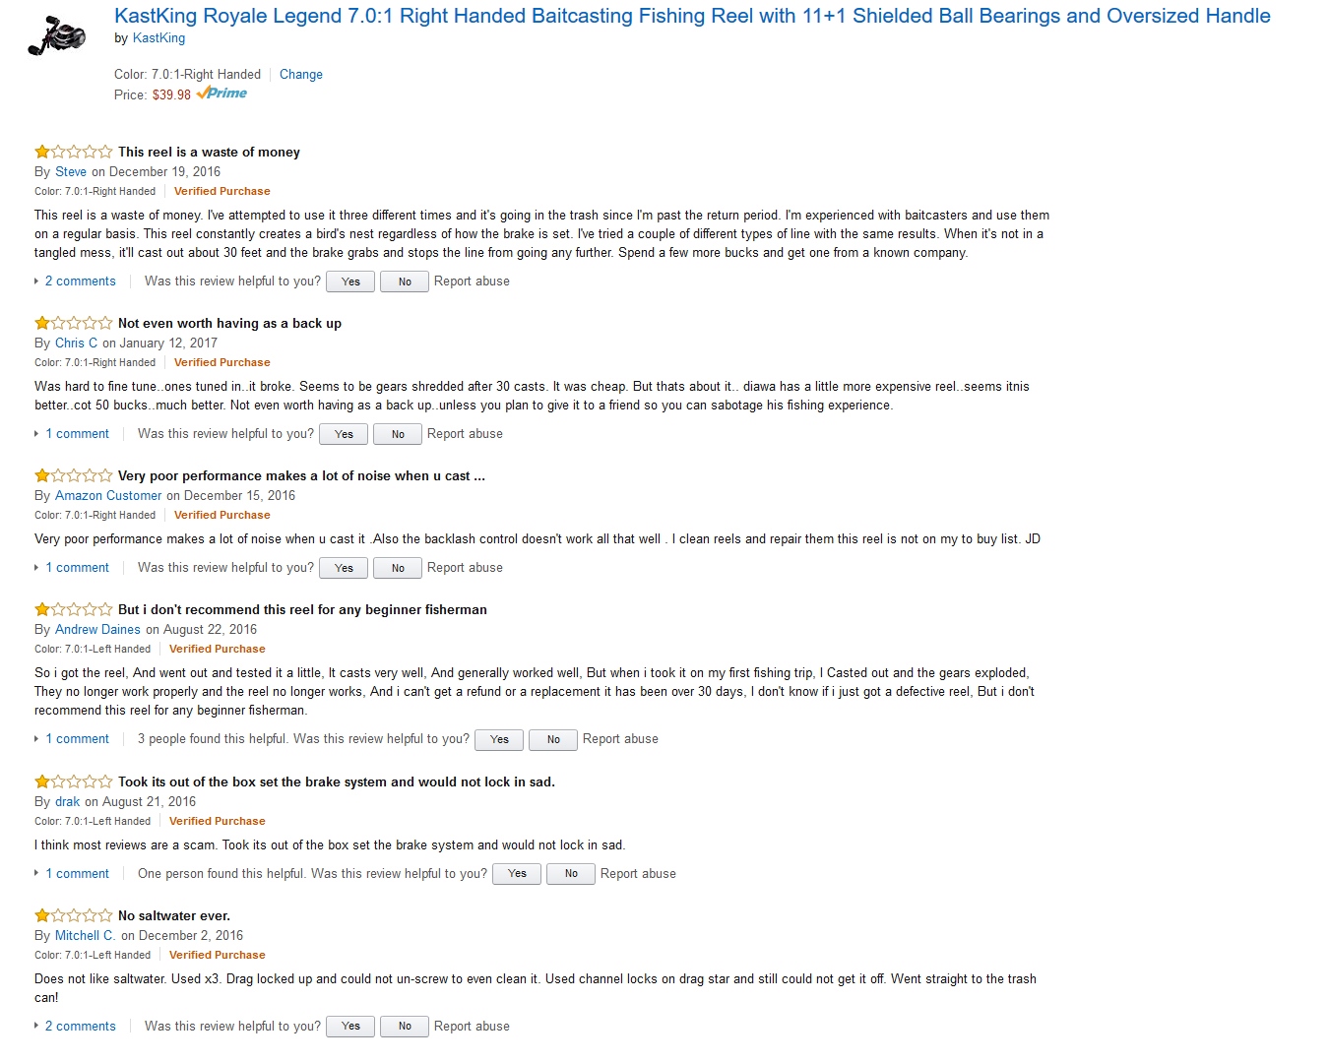Image resolution: width=1329 pixels, height=1063 pixels.
Task: Mark Steve's review as helpful with Yes
Action: 350,281
